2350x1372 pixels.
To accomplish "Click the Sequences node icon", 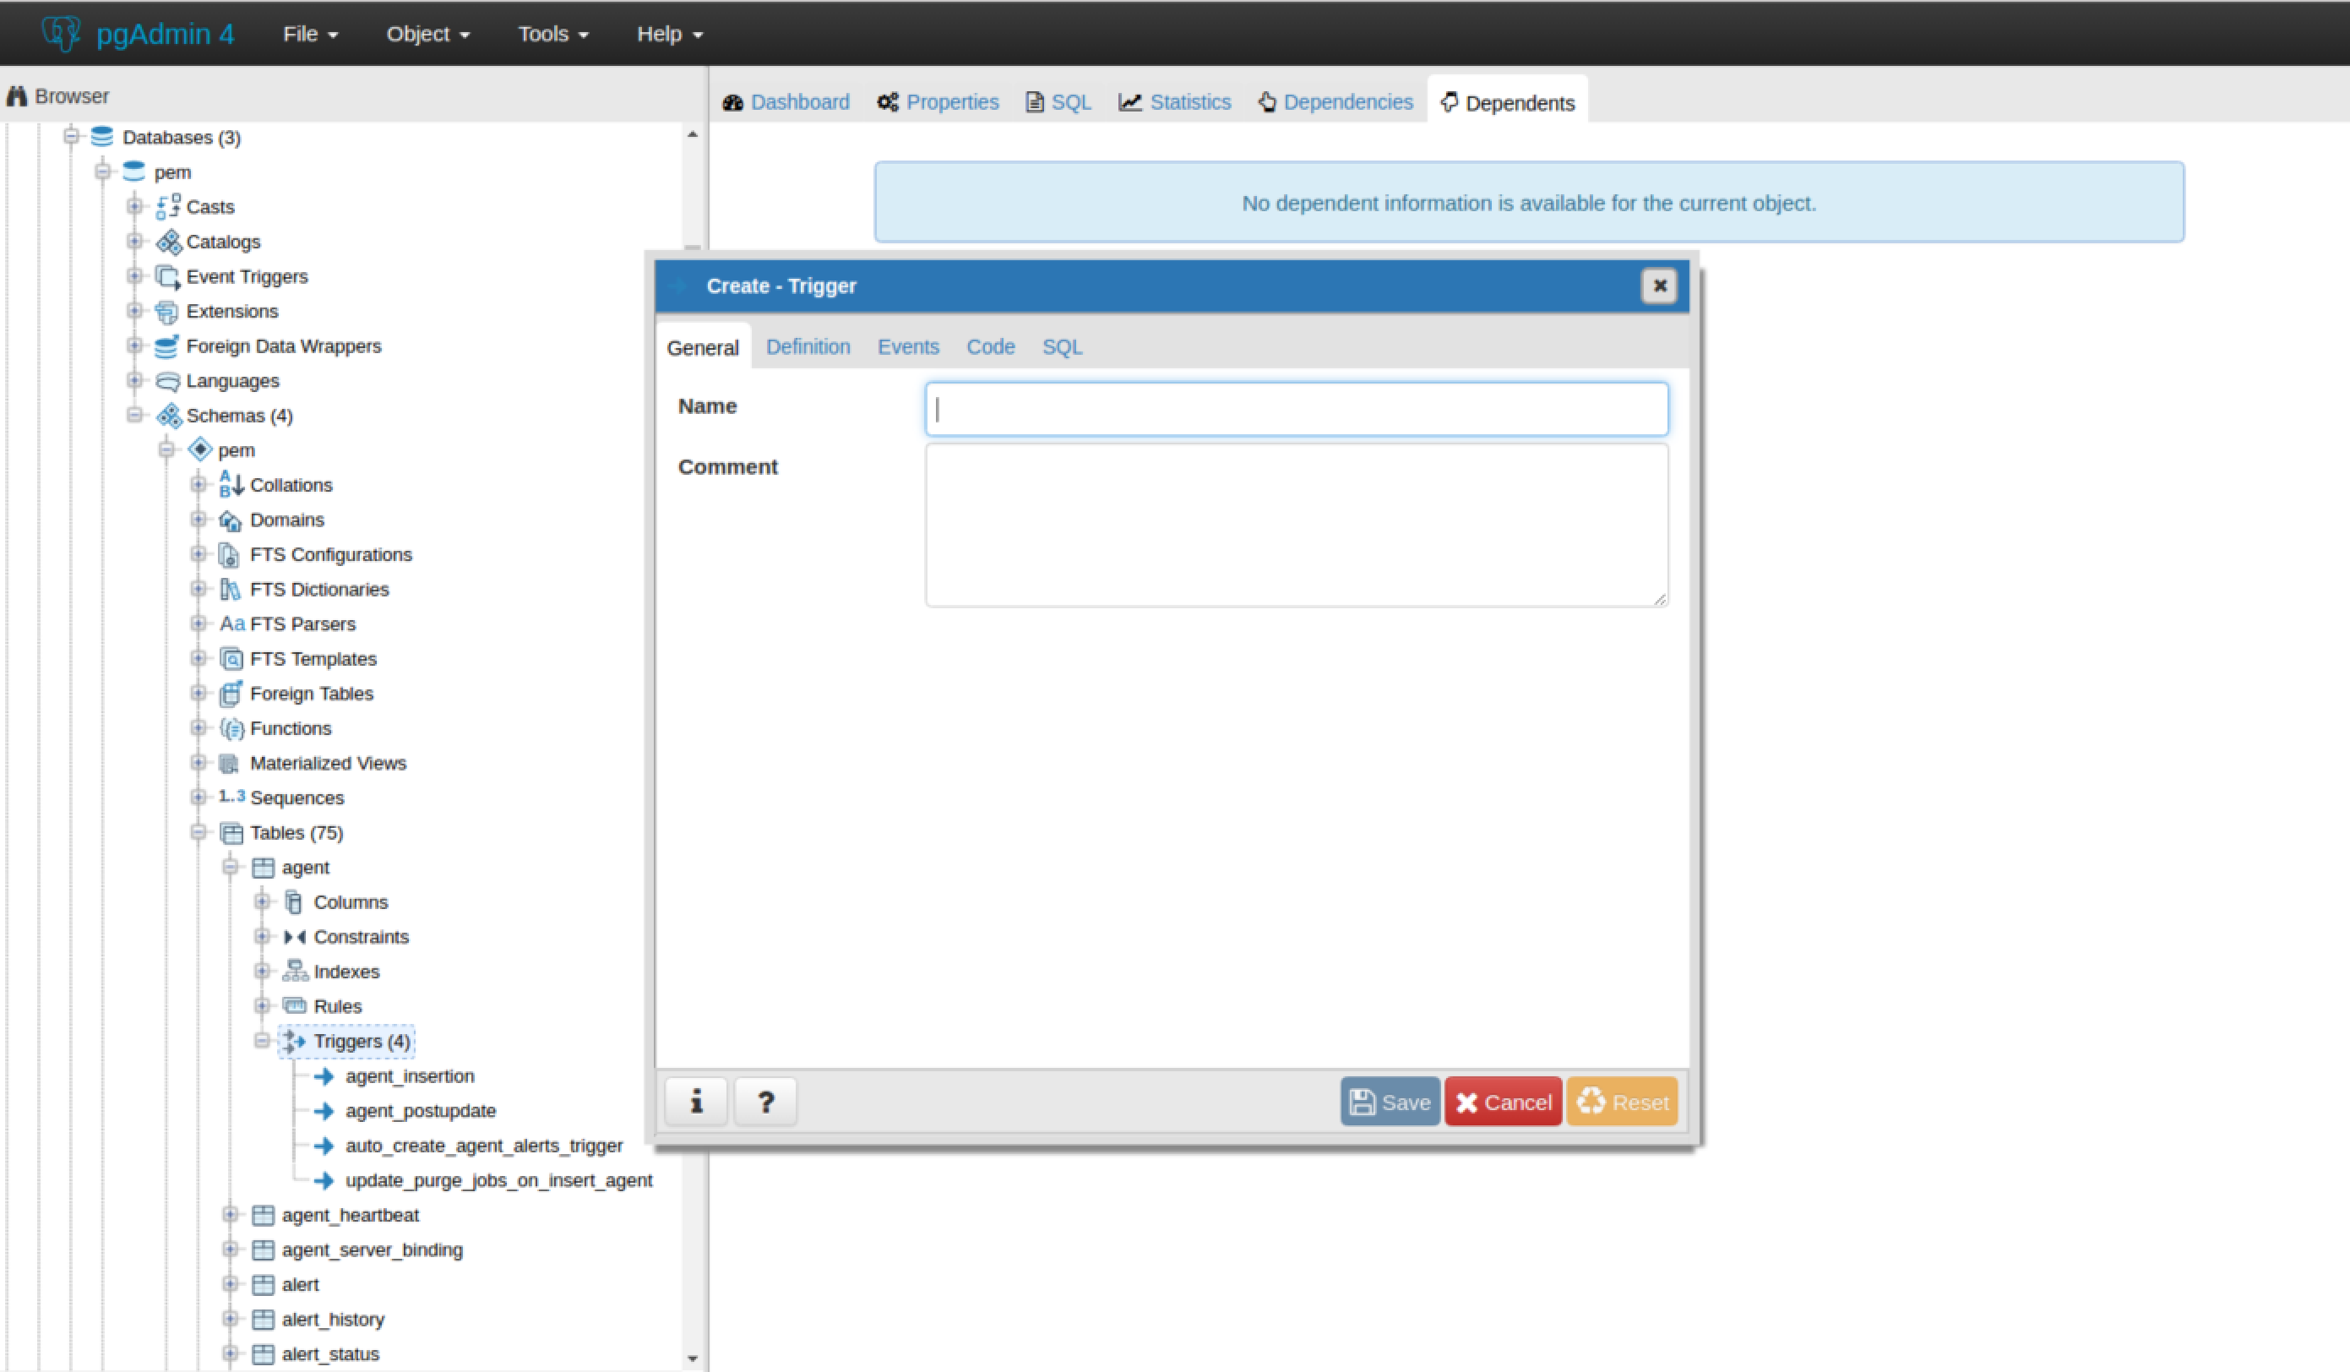I will pyautogui.click(x=231, y=798).
